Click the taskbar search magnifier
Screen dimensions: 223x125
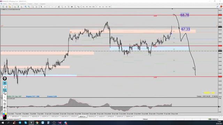pos(8,123)
